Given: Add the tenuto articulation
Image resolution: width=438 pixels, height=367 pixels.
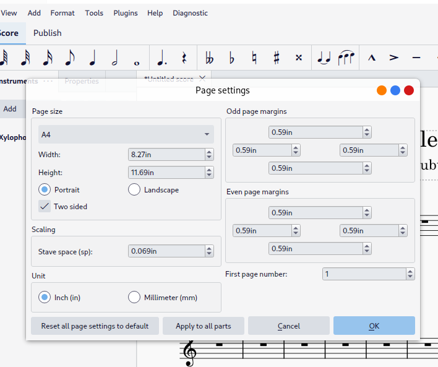Looking at the screenshot, I should pyautogui.click(x=416, y=58).
